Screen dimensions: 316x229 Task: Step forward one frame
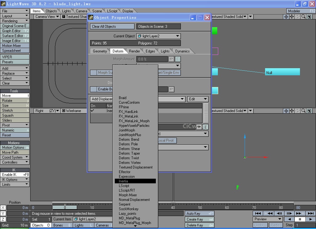[x=289, y=213]
